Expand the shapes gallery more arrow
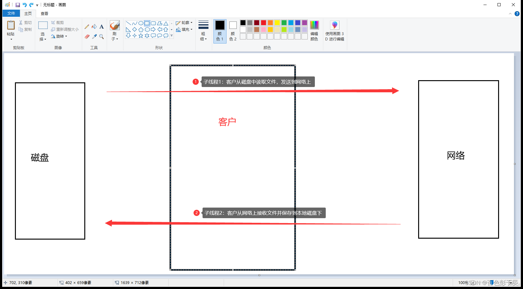 tap(171, 36)
